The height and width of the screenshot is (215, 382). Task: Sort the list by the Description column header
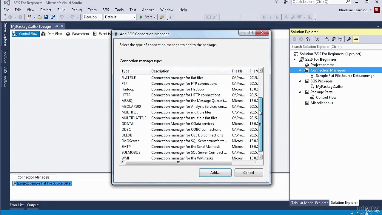[x=190, y=71]
